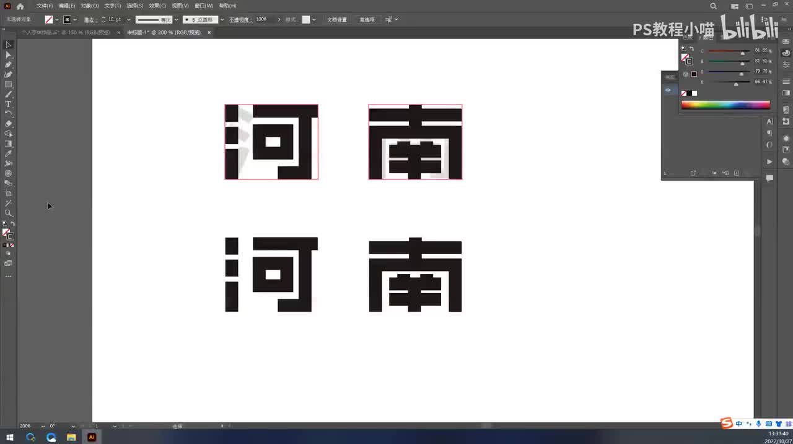Select the Rectangle tool
Viewport: 793px width, 444px height.
(x=8, y=85)
